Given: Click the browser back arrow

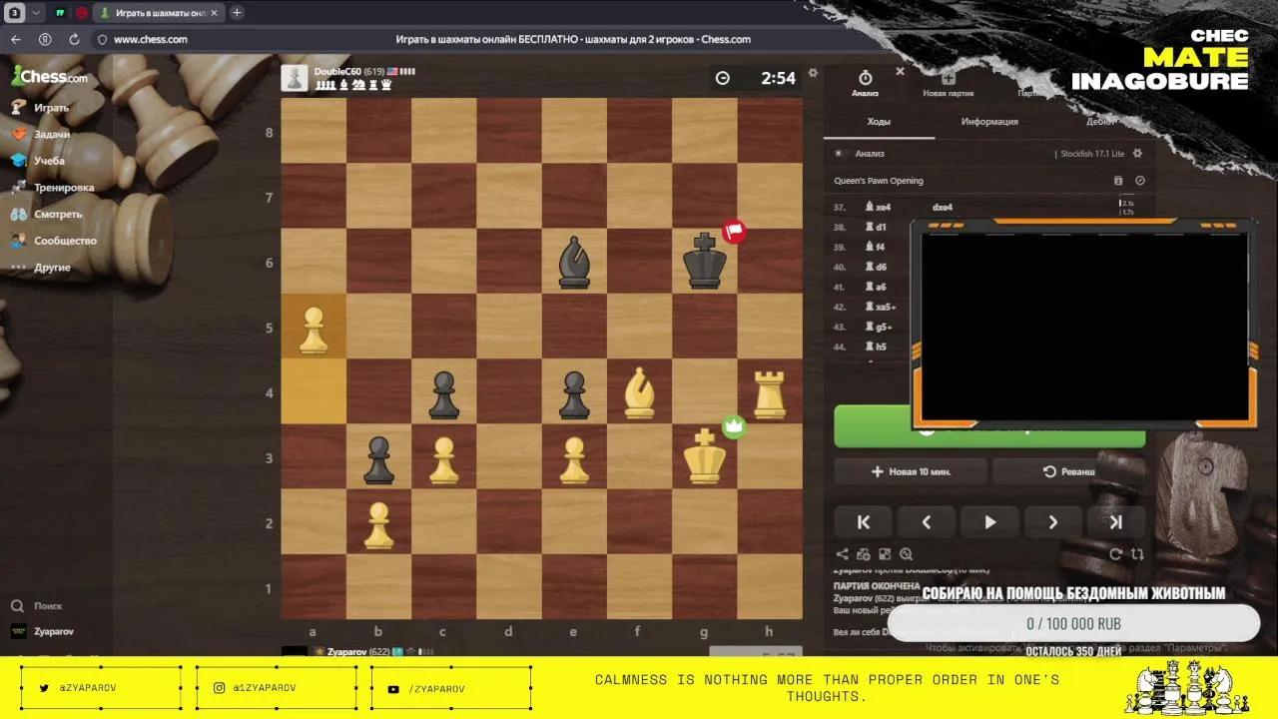Looking at the screenshot, I should (x=16, y=39).
